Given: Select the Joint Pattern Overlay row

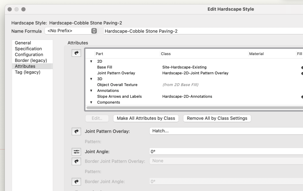Looking at the screenshot, I should coord(116,73).
